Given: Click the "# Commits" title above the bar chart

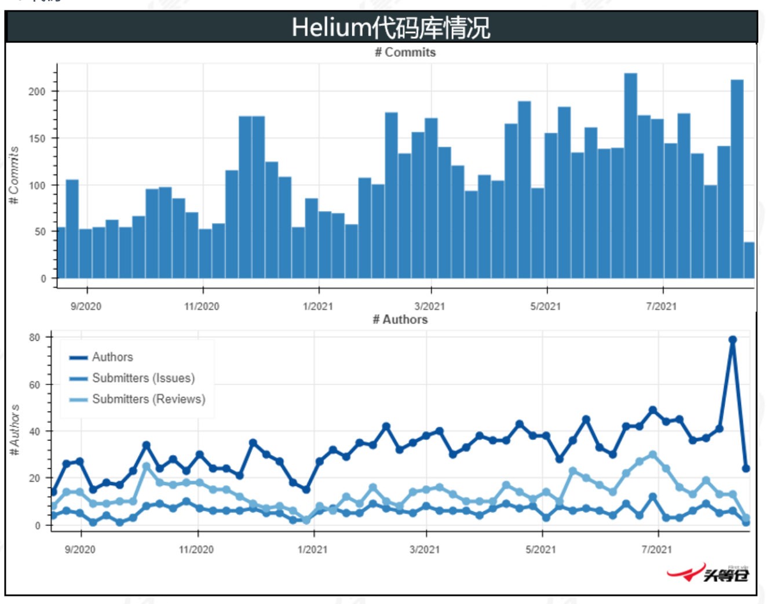Looking at the screenshot, I should click(405, 52).
